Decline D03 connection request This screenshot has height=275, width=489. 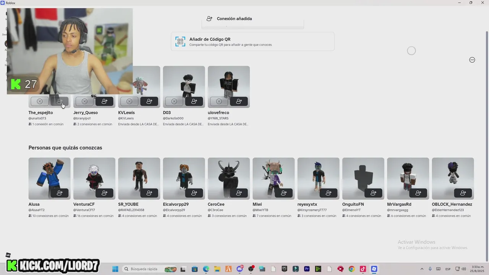click(174, 101)
